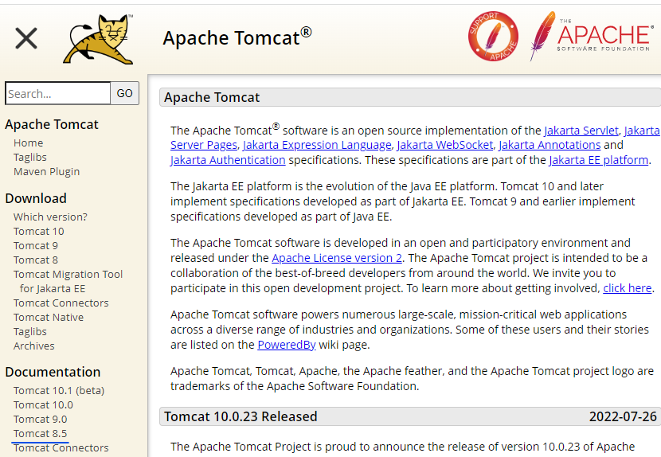Focus the Search input field
Viewport: 661px width, 457px height.
click(58, 93)
